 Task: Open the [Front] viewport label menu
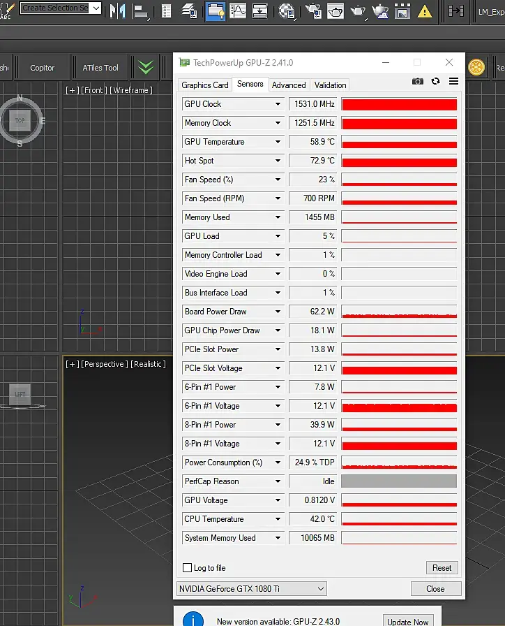click(94, 90)
